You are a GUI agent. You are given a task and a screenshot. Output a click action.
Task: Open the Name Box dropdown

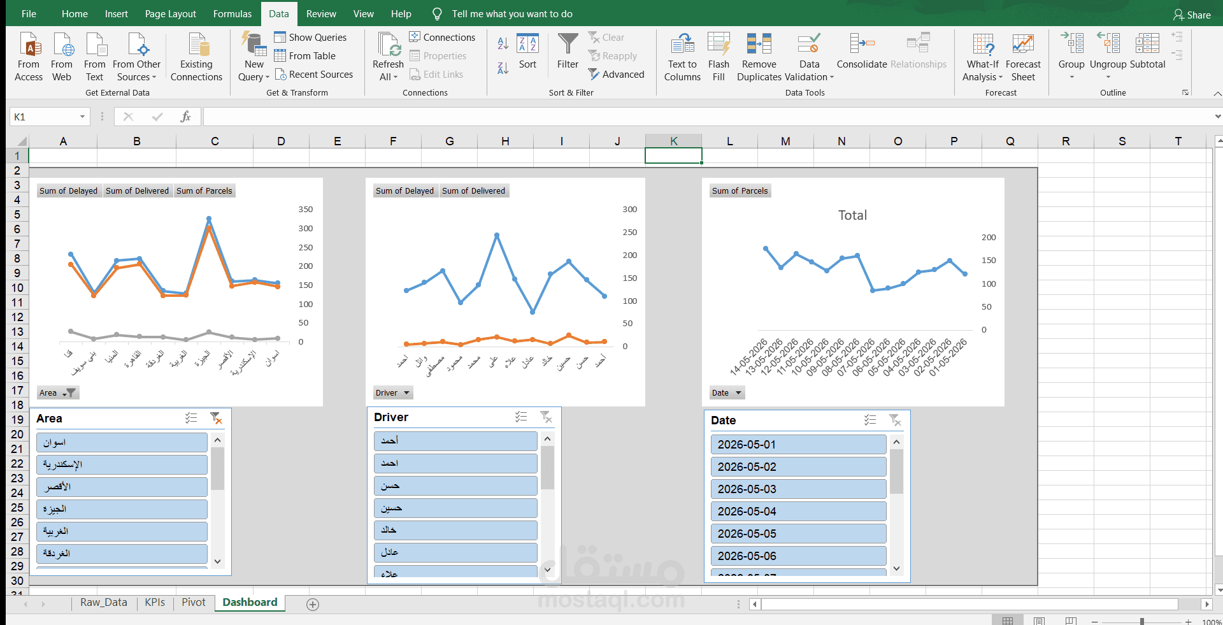(82, 117)
